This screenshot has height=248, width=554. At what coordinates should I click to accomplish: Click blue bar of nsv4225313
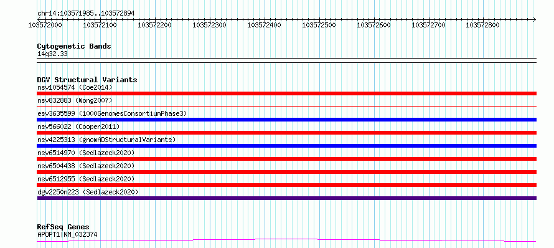pyautogui.click(x=287, y=146)
